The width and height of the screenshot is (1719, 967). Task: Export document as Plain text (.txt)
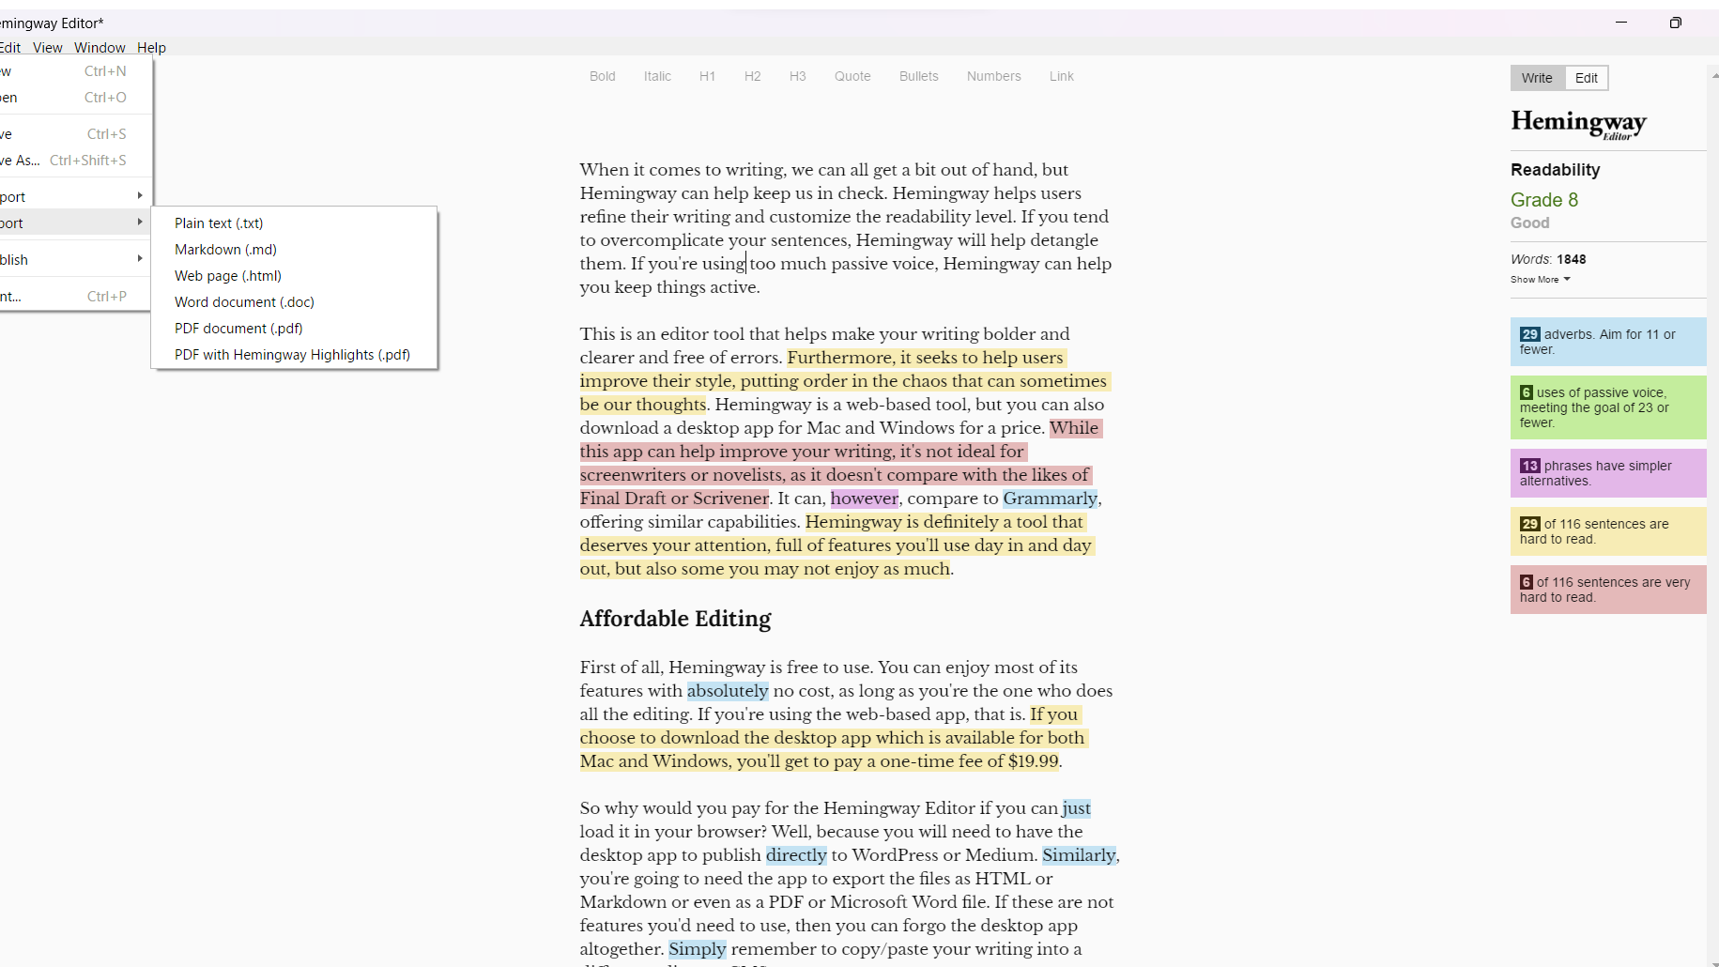(x=219, y=223)
